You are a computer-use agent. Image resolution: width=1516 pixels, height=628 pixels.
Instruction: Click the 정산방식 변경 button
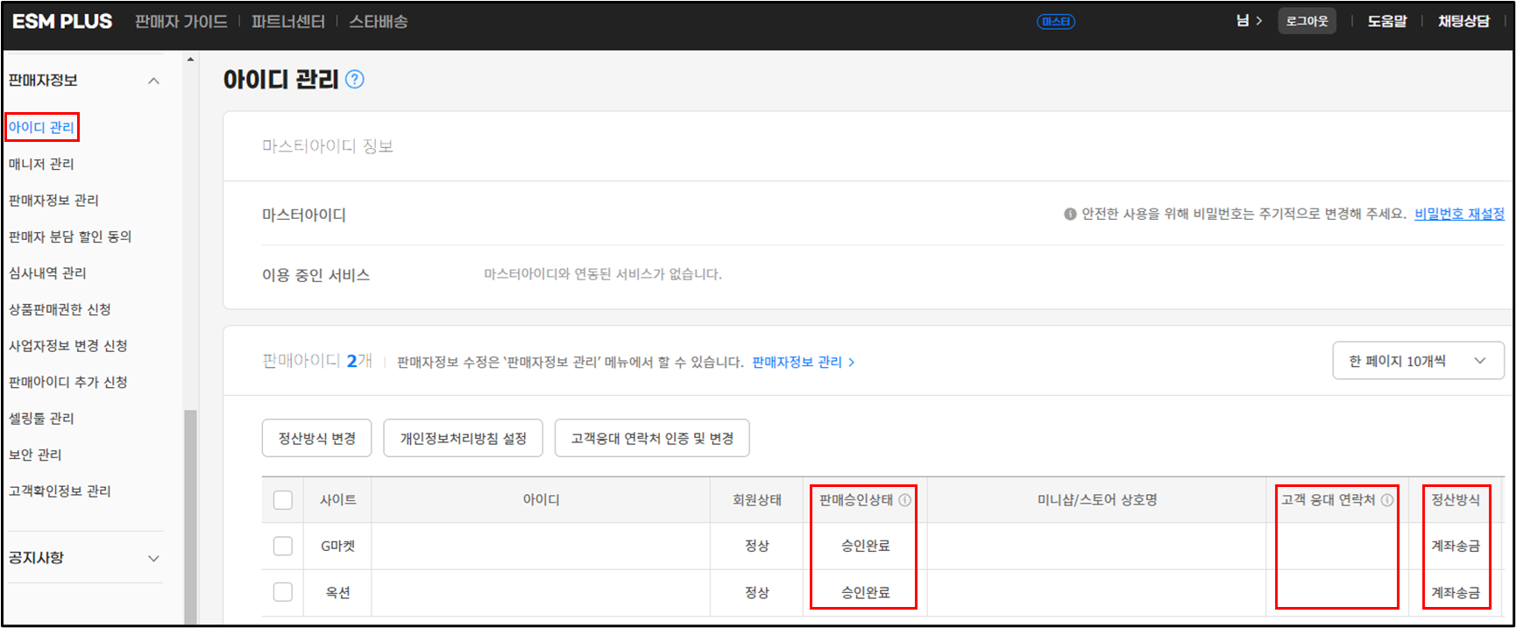coord(316,438)
